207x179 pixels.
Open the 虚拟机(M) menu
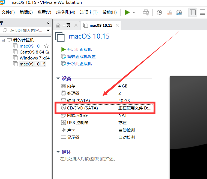click(65, 12)
